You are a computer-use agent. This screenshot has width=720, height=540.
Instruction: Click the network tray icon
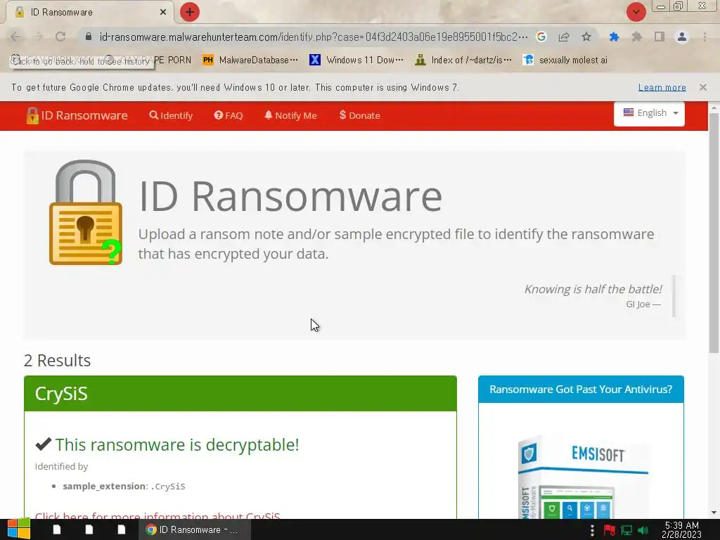pos(626,530)
